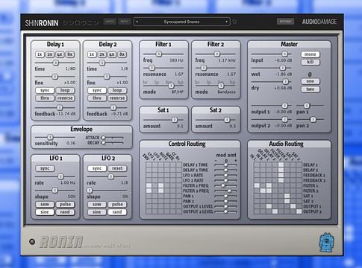This screenshot has width=362, height=268.
Task: Select Delay 2 1x multiplier
Action: coord(92,54)
